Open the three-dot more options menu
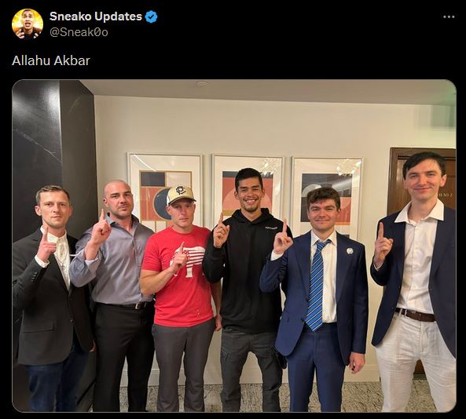The height and width of the screenshot is (419, 466). (x=449, y=17)
